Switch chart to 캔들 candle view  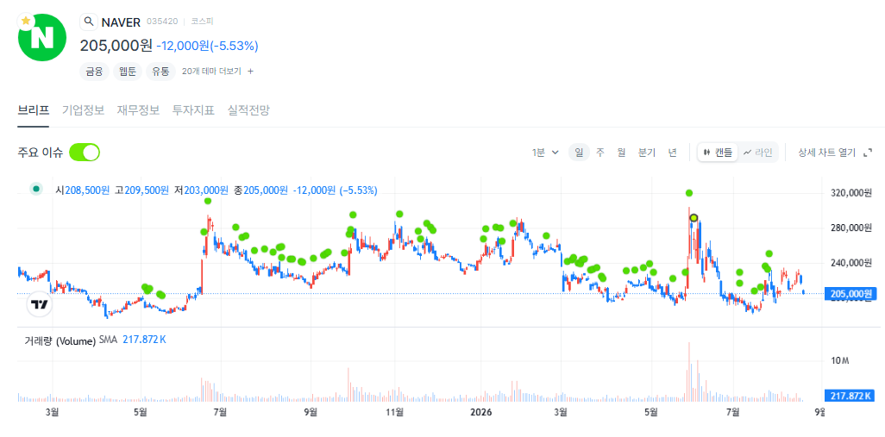718,153
